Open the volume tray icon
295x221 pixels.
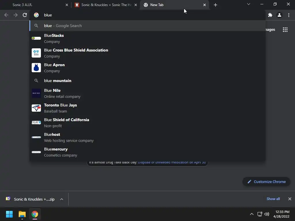267,214
